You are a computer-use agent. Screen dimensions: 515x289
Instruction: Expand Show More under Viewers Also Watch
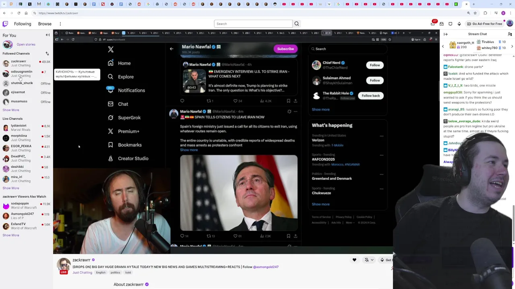tap(11, 235)
